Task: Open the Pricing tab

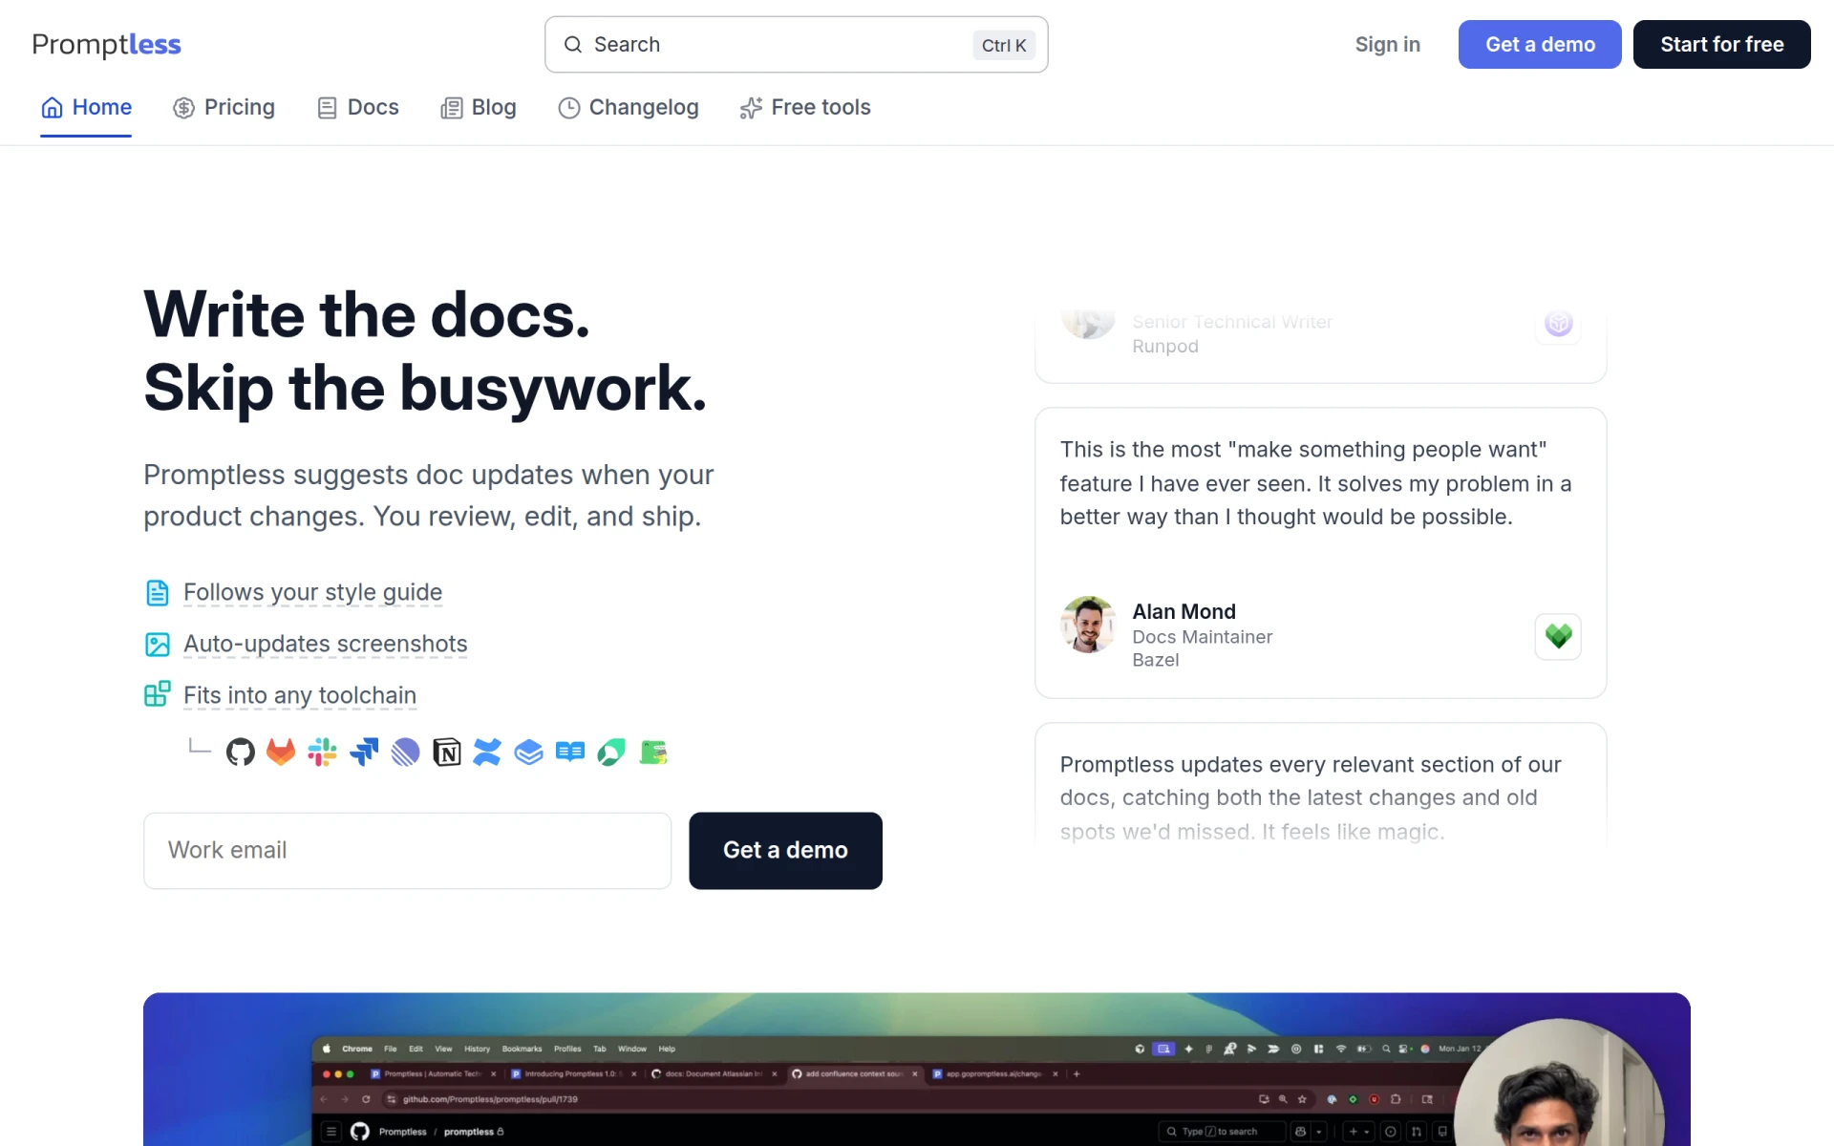Action: click(224, 107)
